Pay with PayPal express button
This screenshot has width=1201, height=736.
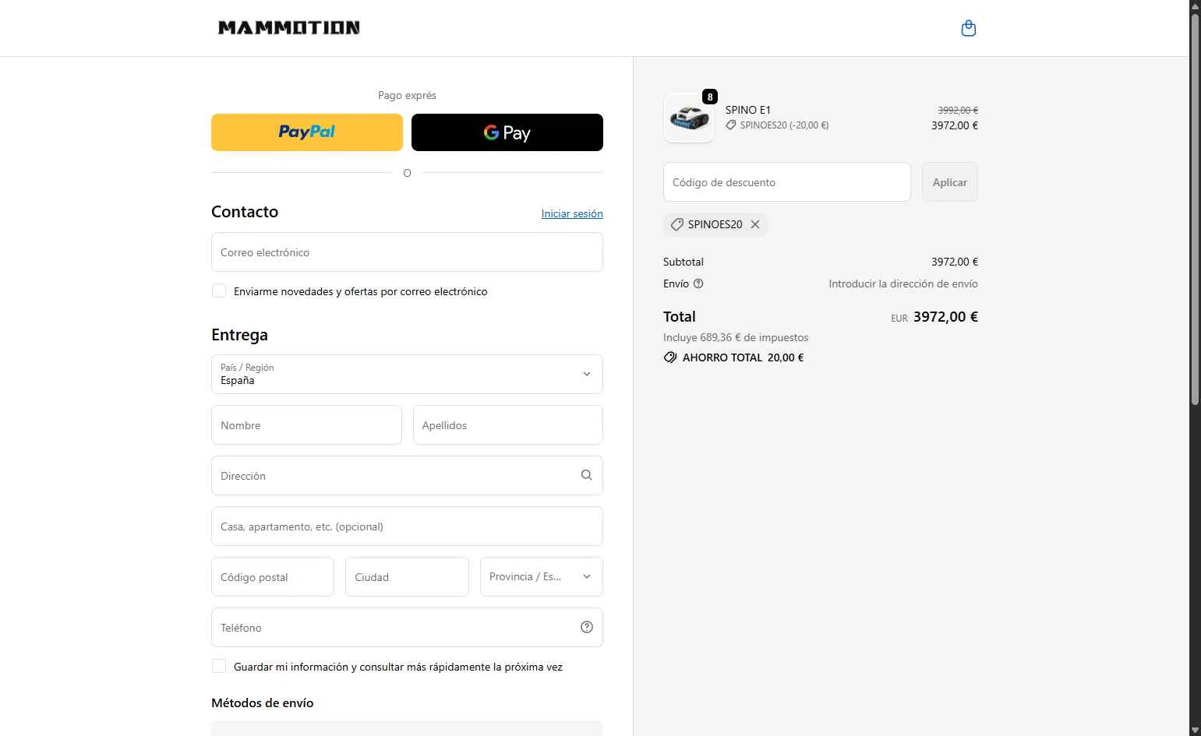pos(306,132)
